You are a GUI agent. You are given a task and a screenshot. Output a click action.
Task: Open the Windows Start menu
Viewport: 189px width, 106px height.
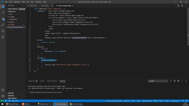pos(2,104)
